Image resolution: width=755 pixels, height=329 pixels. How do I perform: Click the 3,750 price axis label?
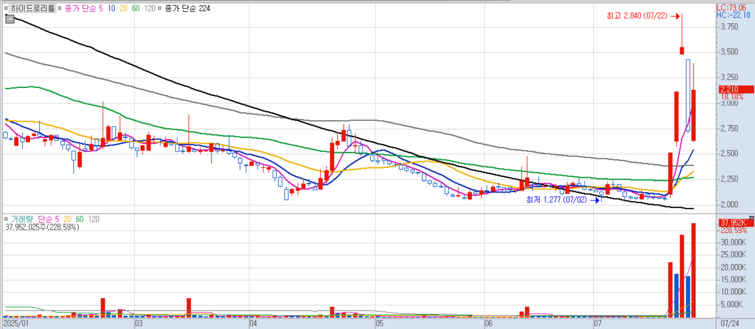point(729,27)
